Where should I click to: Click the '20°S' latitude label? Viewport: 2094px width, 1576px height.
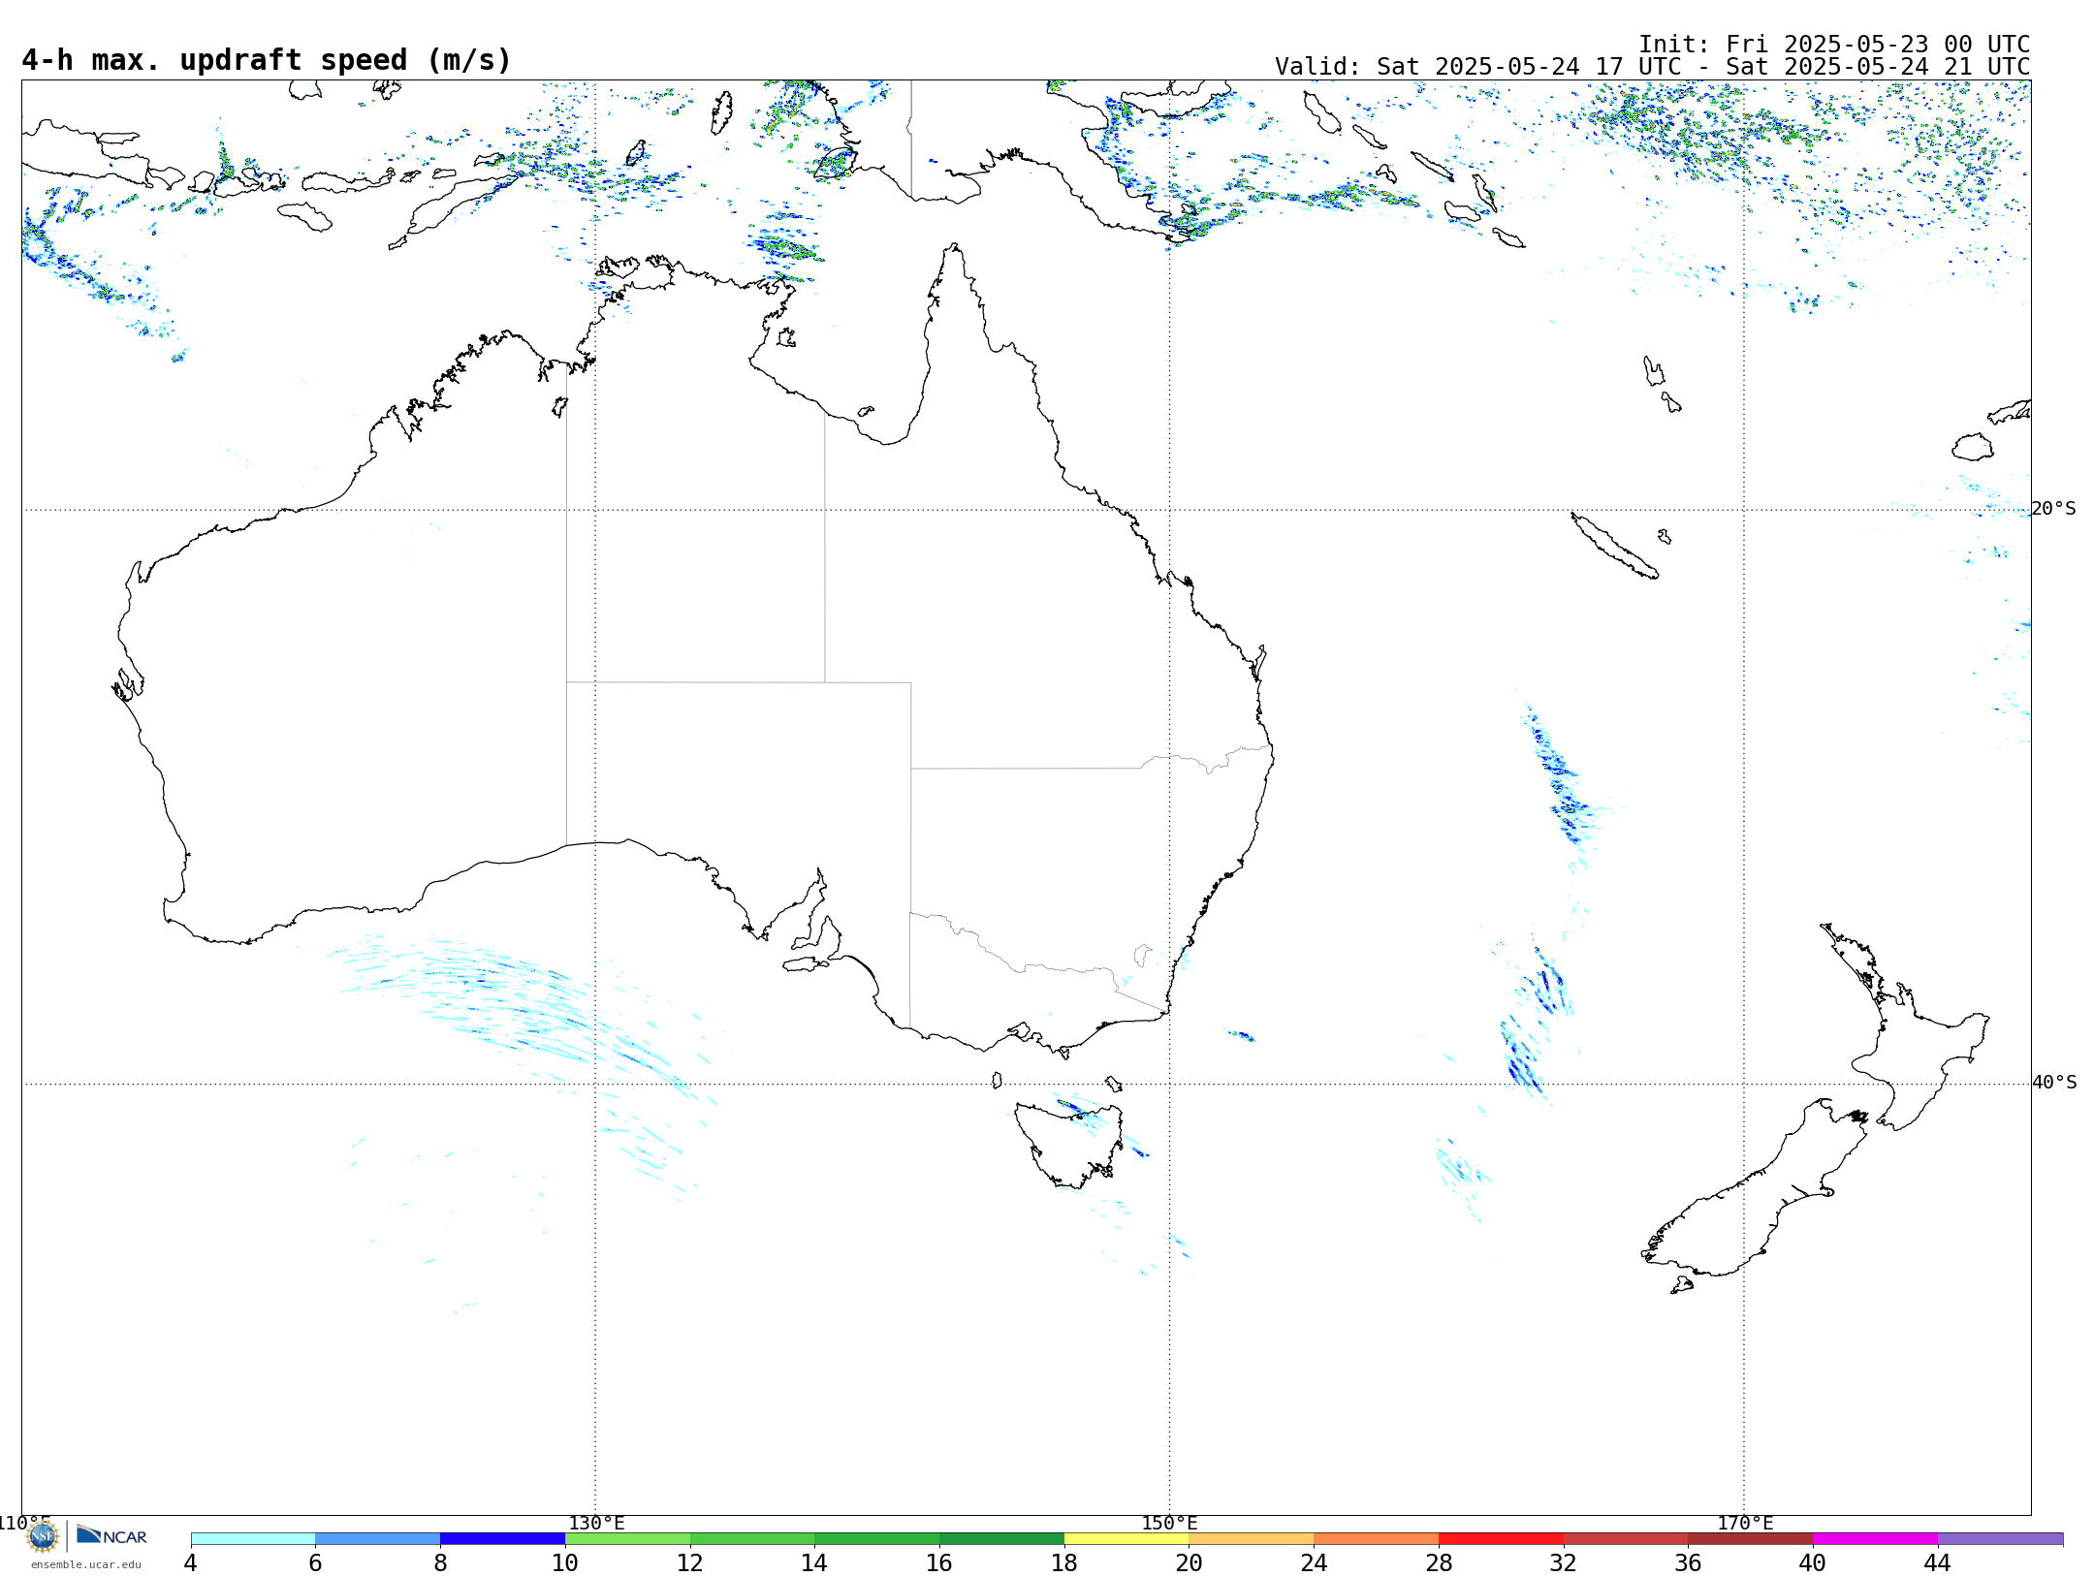pos(2054,509)
